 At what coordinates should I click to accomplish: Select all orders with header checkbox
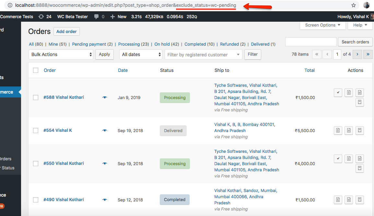pyautogui.click(x=36, y=70)
